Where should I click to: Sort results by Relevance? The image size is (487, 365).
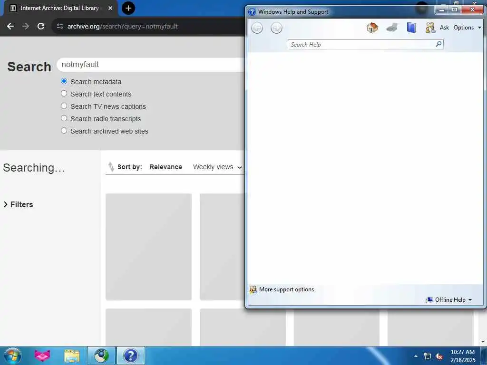click(166, 167)
